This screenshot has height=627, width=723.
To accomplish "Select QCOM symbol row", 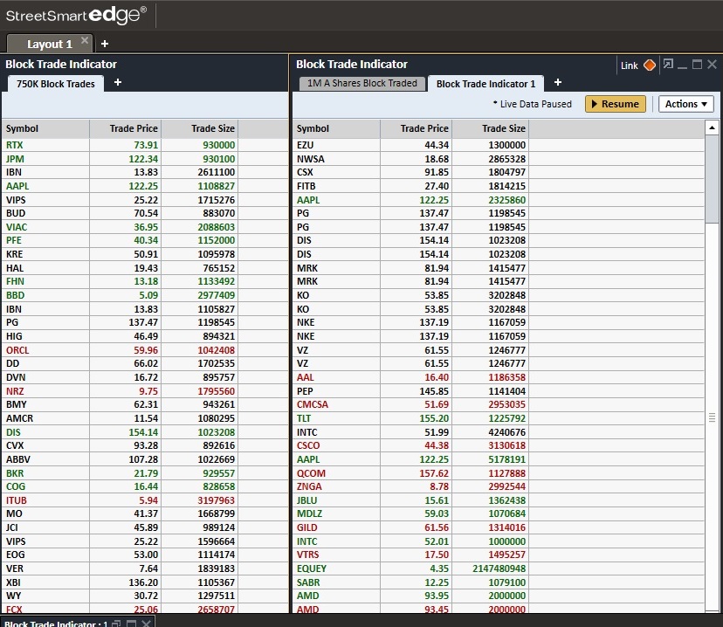I will pos(311,473).
